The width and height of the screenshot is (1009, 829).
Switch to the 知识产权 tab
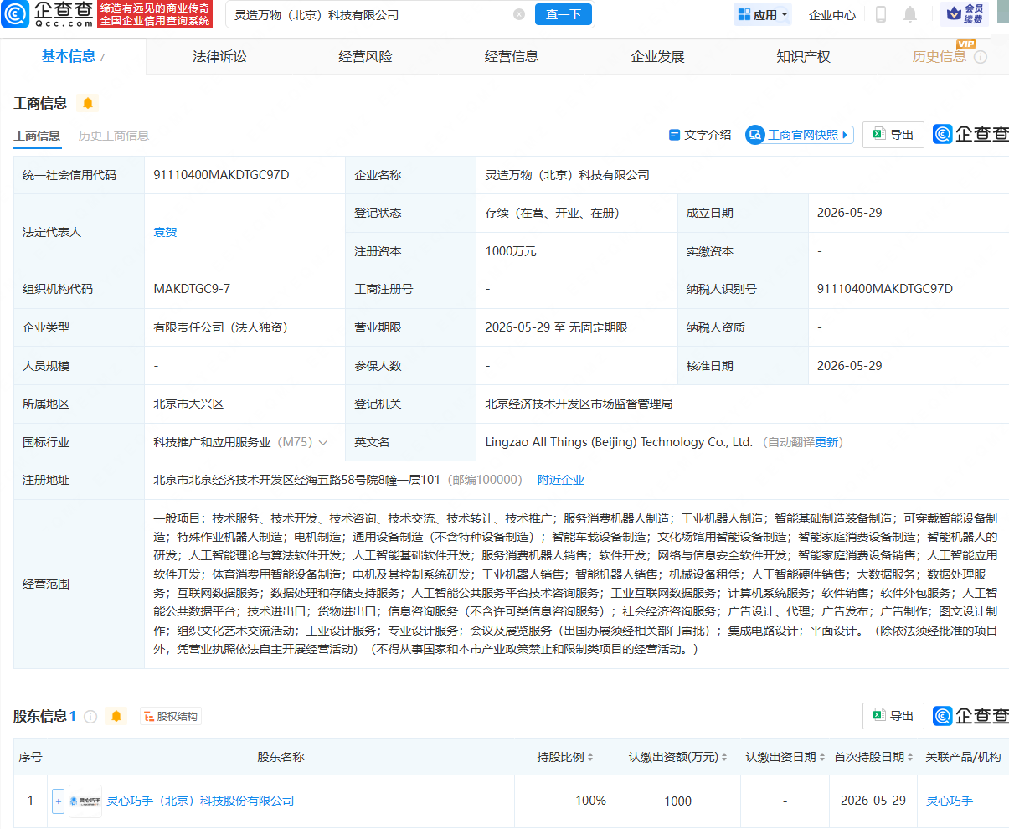[803, 56]
